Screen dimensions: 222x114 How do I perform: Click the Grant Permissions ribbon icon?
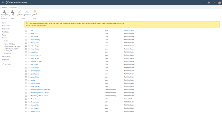pyautogui.click(x=12, y=12)
